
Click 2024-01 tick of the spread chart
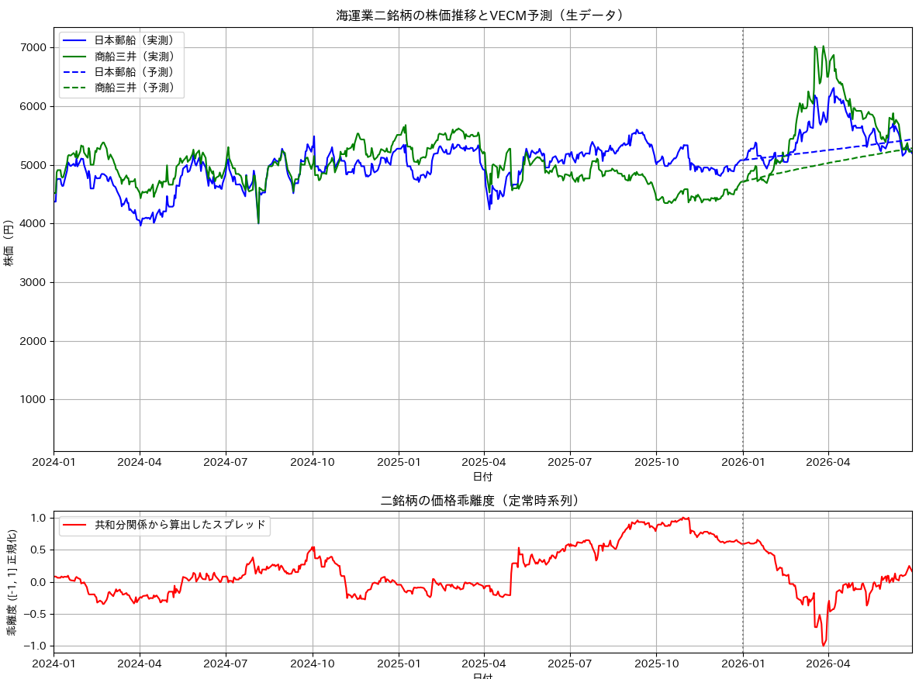pos(54,663)
